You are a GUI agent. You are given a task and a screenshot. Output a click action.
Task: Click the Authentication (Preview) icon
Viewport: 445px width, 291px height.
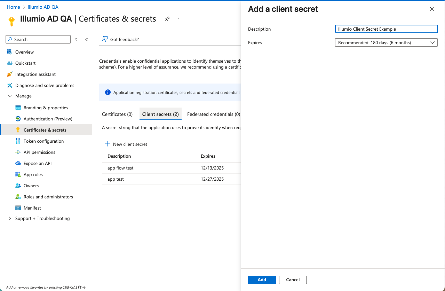(x=18, y=119)
